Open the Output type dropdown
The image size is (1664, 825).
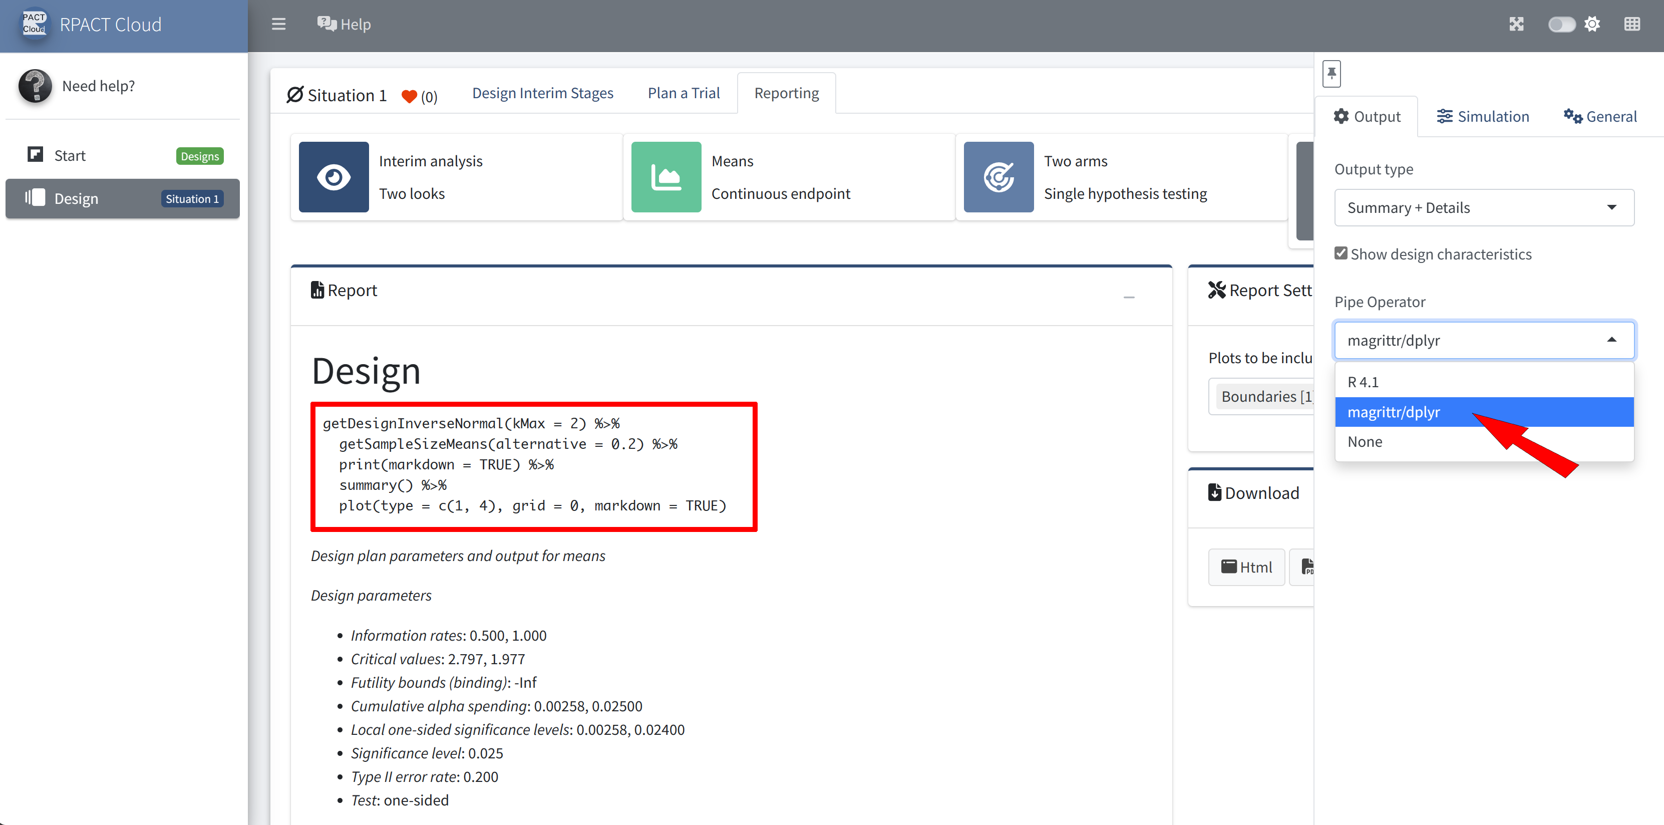pyautogui.click(x=1484, y=208)
